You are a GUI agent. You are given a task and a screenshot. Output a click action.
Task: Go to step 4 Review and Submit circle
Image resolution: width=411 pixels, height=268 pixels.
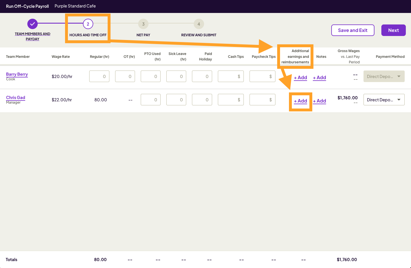point(199,24)
